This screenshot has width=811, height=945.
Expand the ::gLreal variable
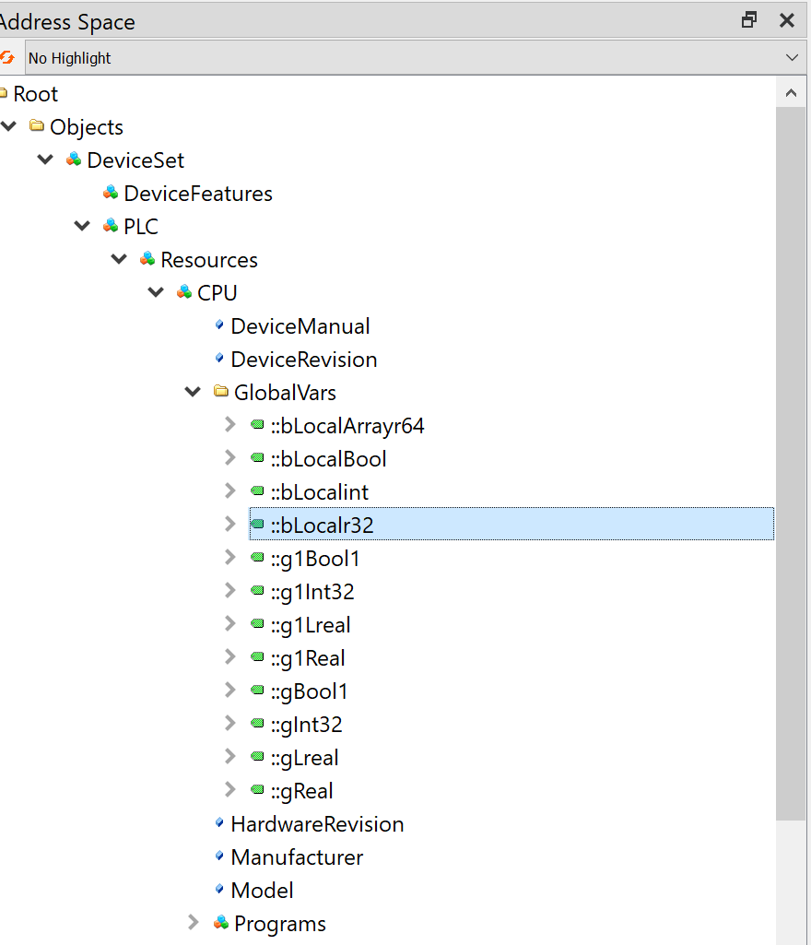tap(229, 756)
